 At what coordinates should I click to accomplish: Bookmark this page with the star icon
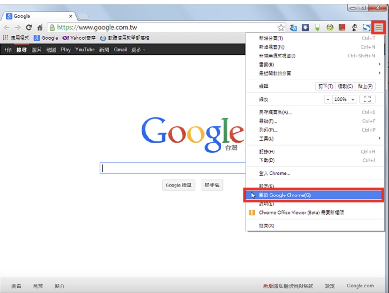point(281,28)
